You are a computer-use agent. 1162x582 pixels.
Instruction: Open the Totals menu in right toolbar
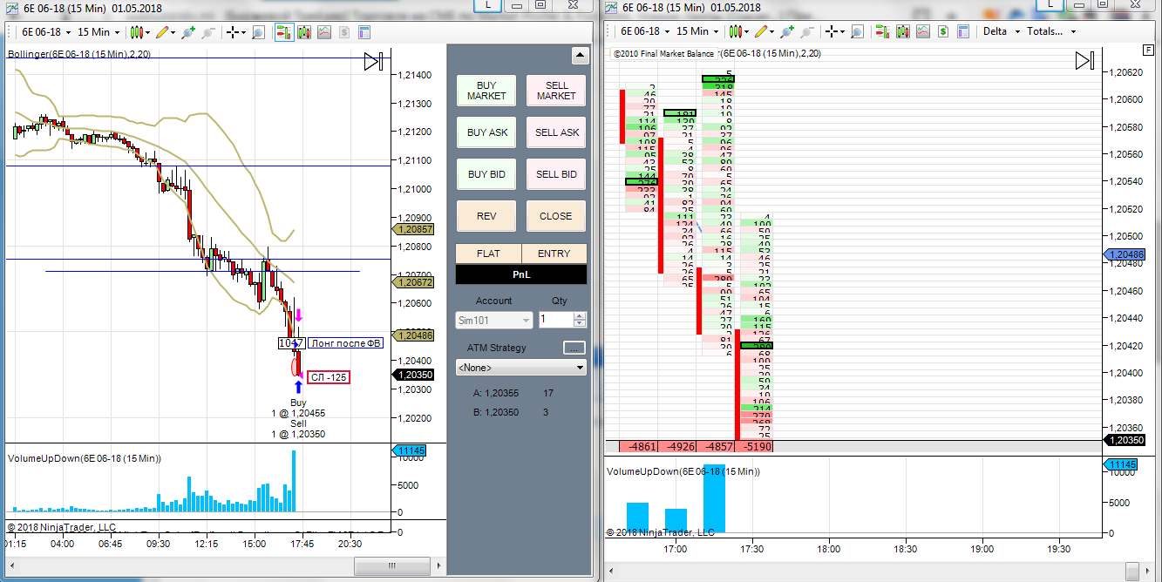1051,31
